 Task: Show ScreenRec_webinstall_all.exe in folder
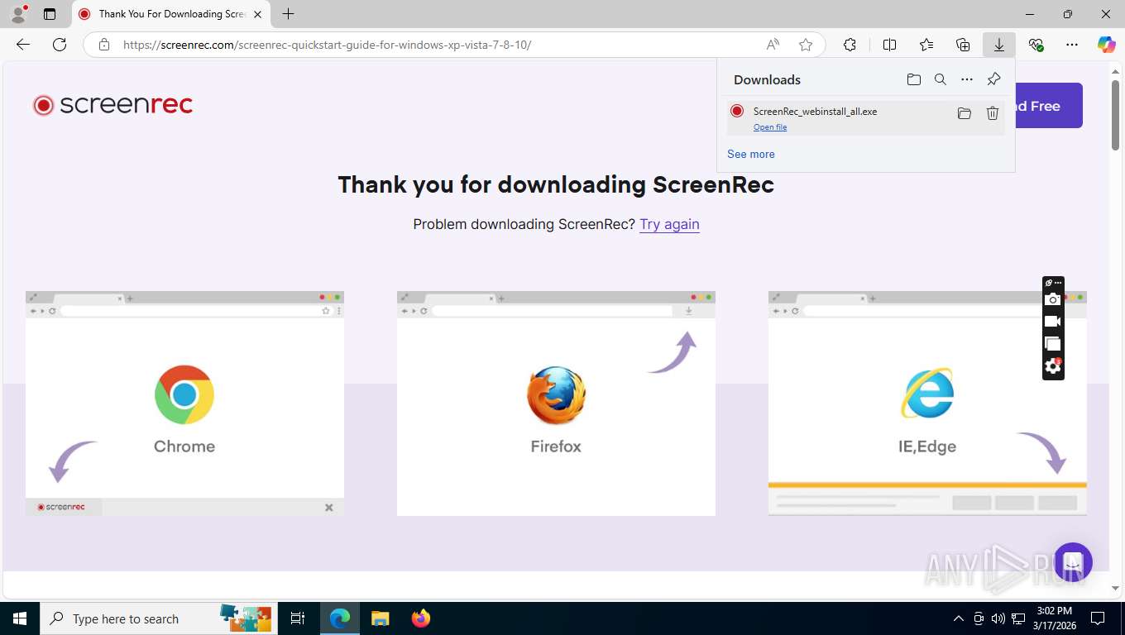964,113
